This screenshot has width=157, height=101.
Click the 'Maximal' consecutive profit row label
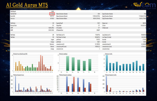(52, 46)
